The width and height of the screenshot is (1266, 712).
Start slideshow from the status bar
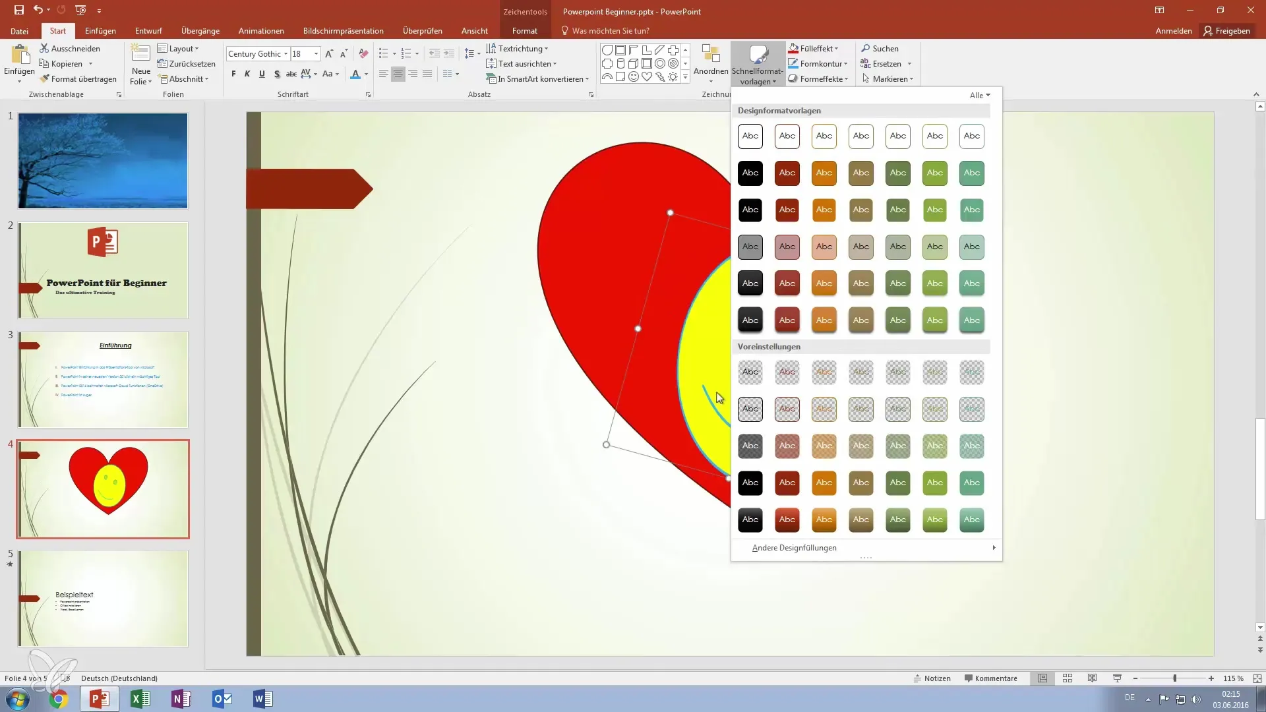tap(1117, 678)
